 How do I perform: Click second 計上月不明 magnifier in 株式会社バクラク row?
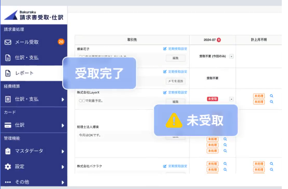pos(271,169)
